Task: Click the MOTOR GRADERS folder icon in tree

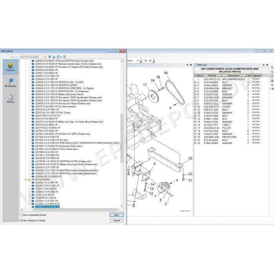Action: (x=29, y=179)
